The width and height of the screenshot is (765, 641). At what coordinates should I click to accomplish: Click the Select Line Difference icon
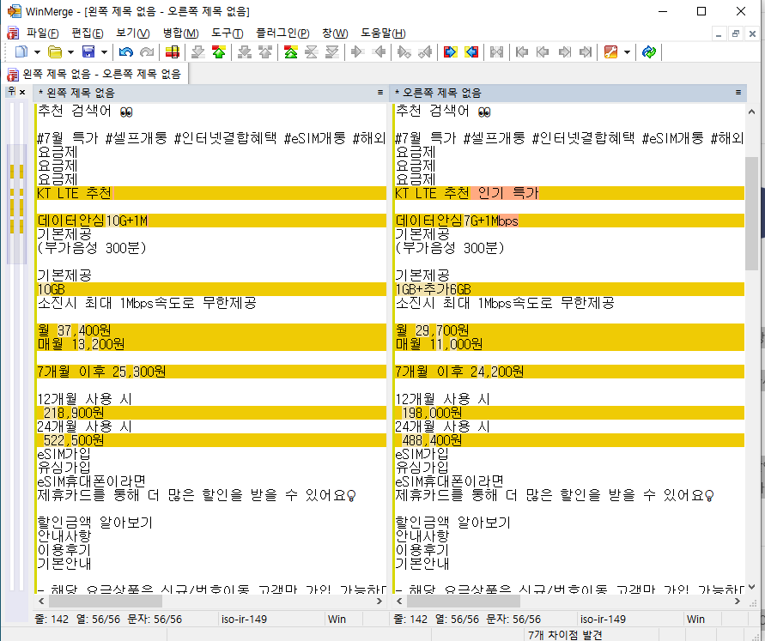(x=173, y=51)
